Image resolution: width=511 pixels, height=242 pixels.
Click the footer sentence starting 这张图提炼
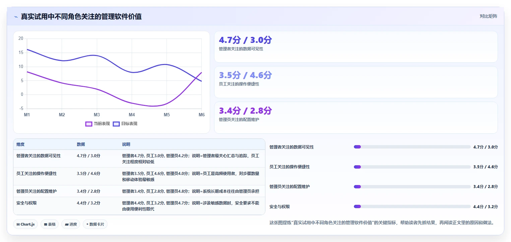(x=382, y=223)
